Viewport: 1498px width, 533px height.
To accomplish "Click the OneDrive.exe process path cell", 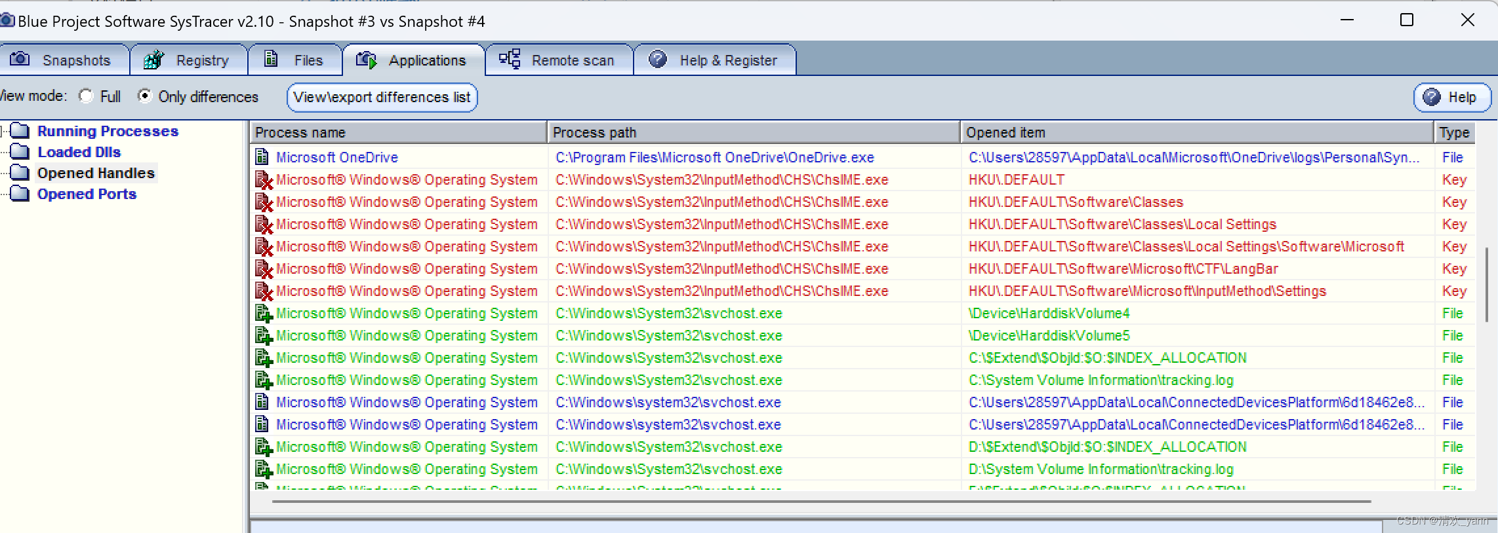I will [x=715, y=157].
